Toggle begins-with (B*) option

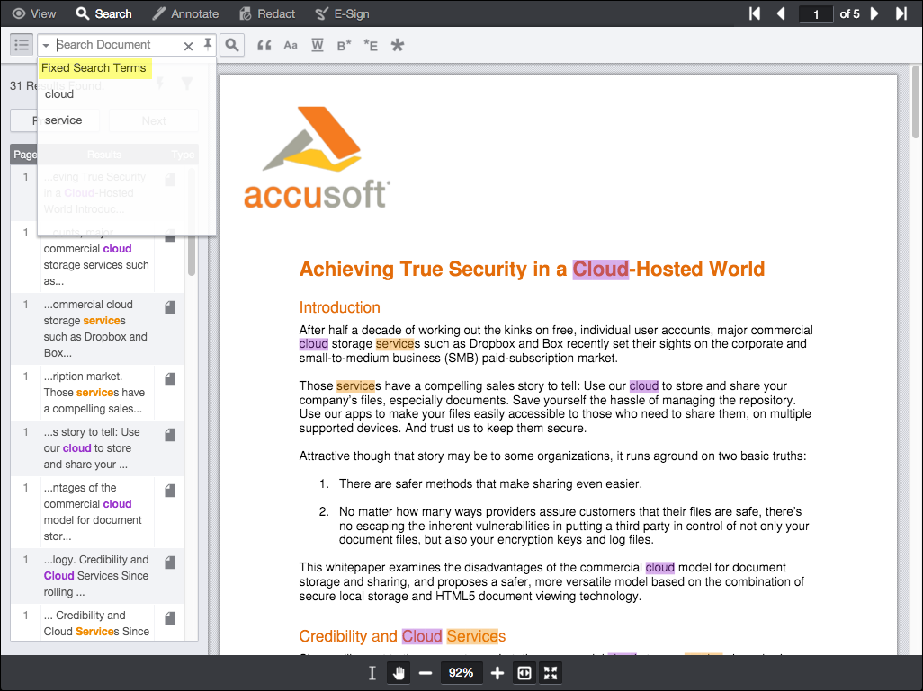coord(344,45)
